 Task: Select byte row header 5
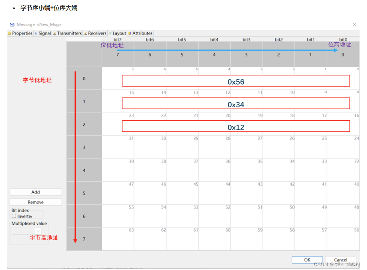[84, 193]
